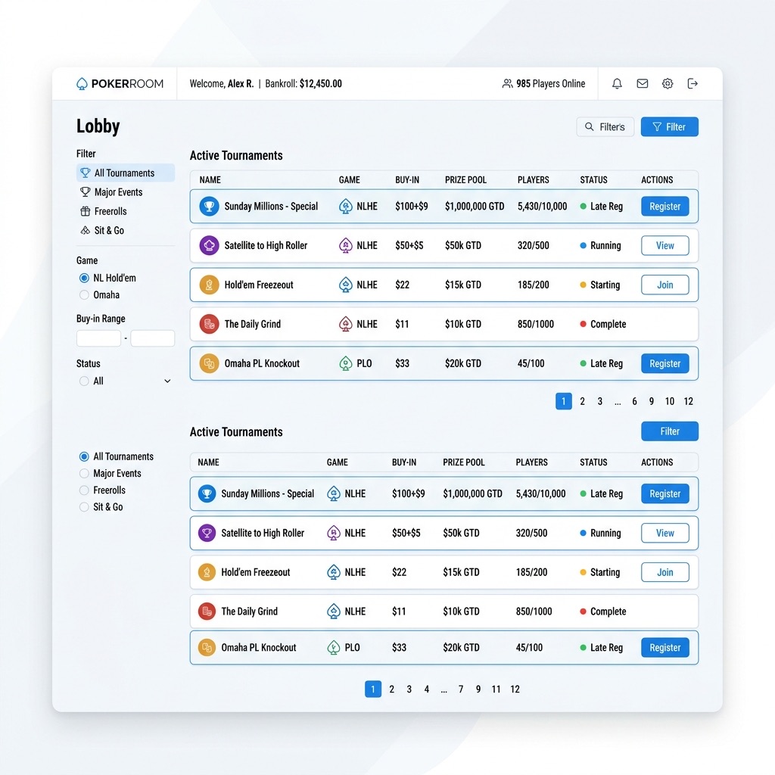Click '$1,000,000 GTD' in upper table
This screenshot has height=775, width=775.
(475, 206)
